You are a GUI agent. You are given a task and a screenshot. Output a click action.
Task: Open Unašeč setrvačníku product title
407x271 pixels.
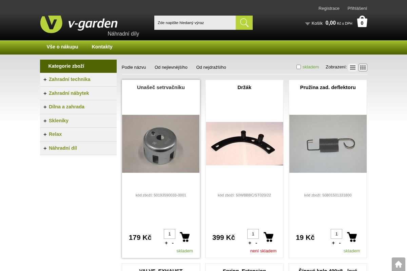pos(161,87)
